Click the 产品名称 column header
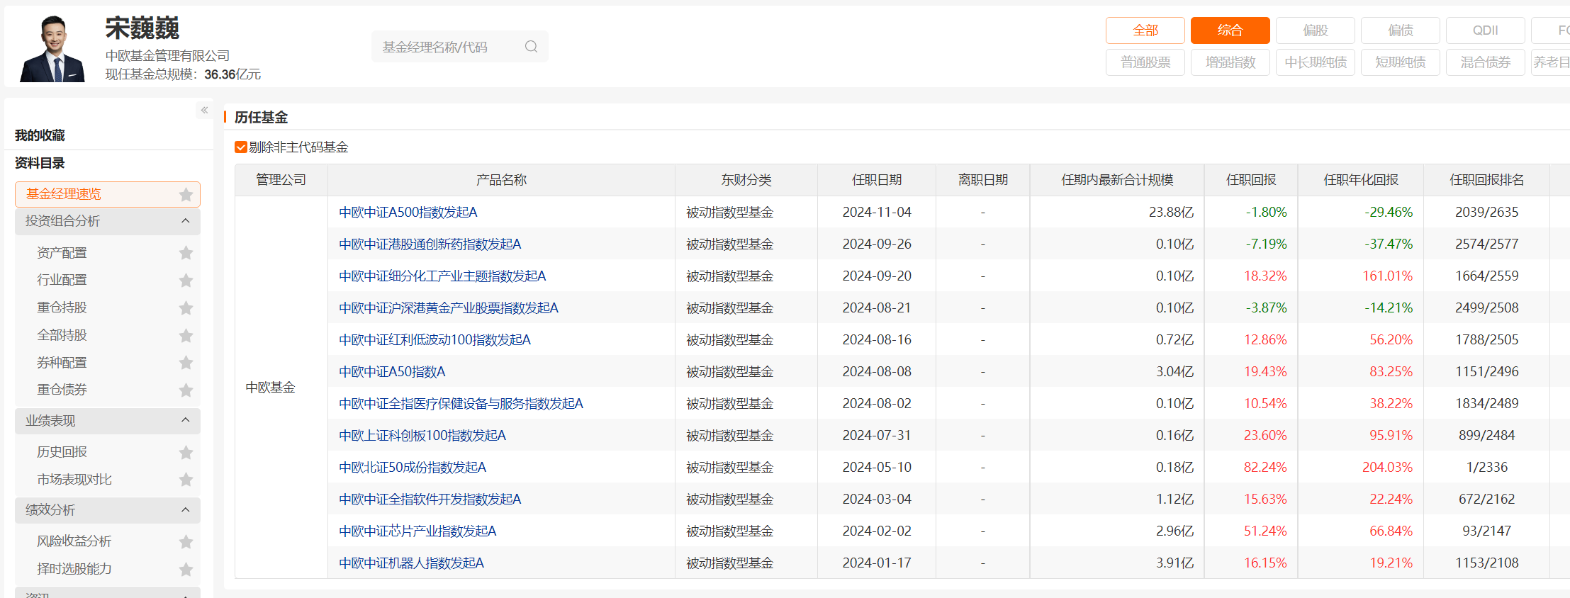The image size is (1570, 598). 501,180
